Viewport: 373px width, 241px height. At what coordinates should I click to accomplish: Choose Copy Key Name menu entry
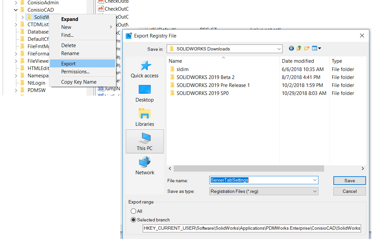click(82, 82)
